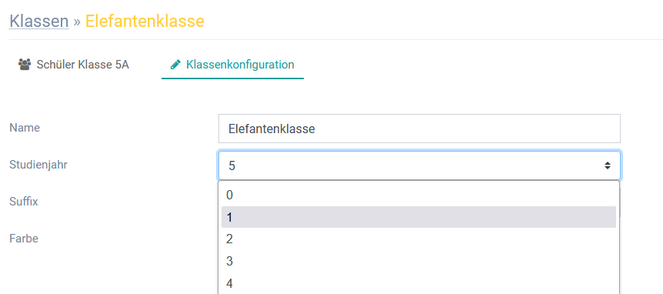Click the Studienjahr field label
This screenshot has width=663, height=294.
tap(38, 165)
